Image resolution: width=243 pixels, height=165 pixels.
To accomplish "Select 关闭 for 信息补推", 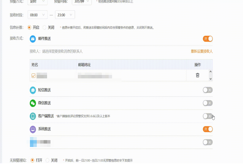I will click(x=44, y=27).
